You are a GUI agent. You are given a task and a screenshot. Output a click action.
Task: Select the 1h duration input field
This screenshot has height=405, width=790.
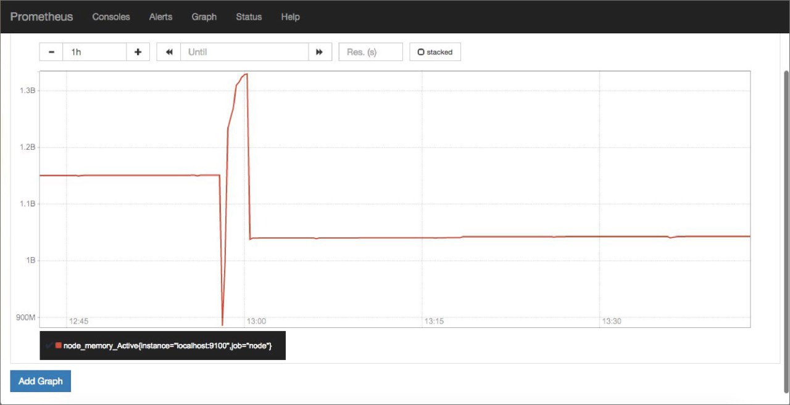click(94, 52)
